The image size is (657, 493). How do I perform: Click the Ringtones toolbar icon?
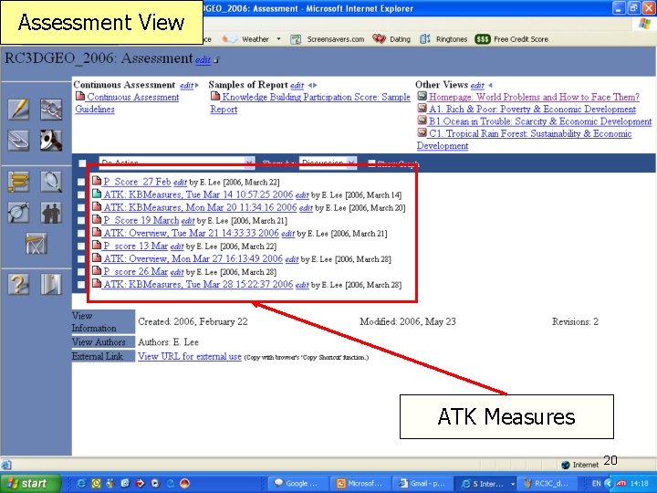point(425,39)
